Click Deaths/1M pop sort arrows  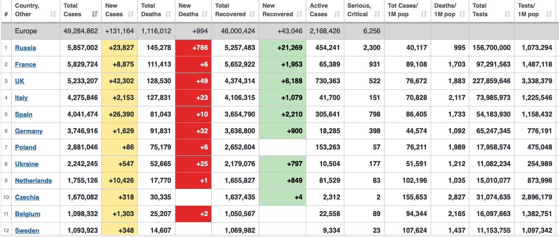point(462,14)
